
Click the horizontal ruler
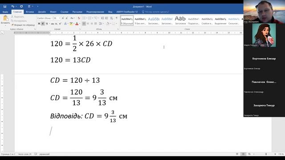coord(128,33)
